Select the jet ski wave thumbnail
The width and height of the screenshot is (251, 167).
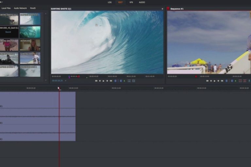pos(9,58)
